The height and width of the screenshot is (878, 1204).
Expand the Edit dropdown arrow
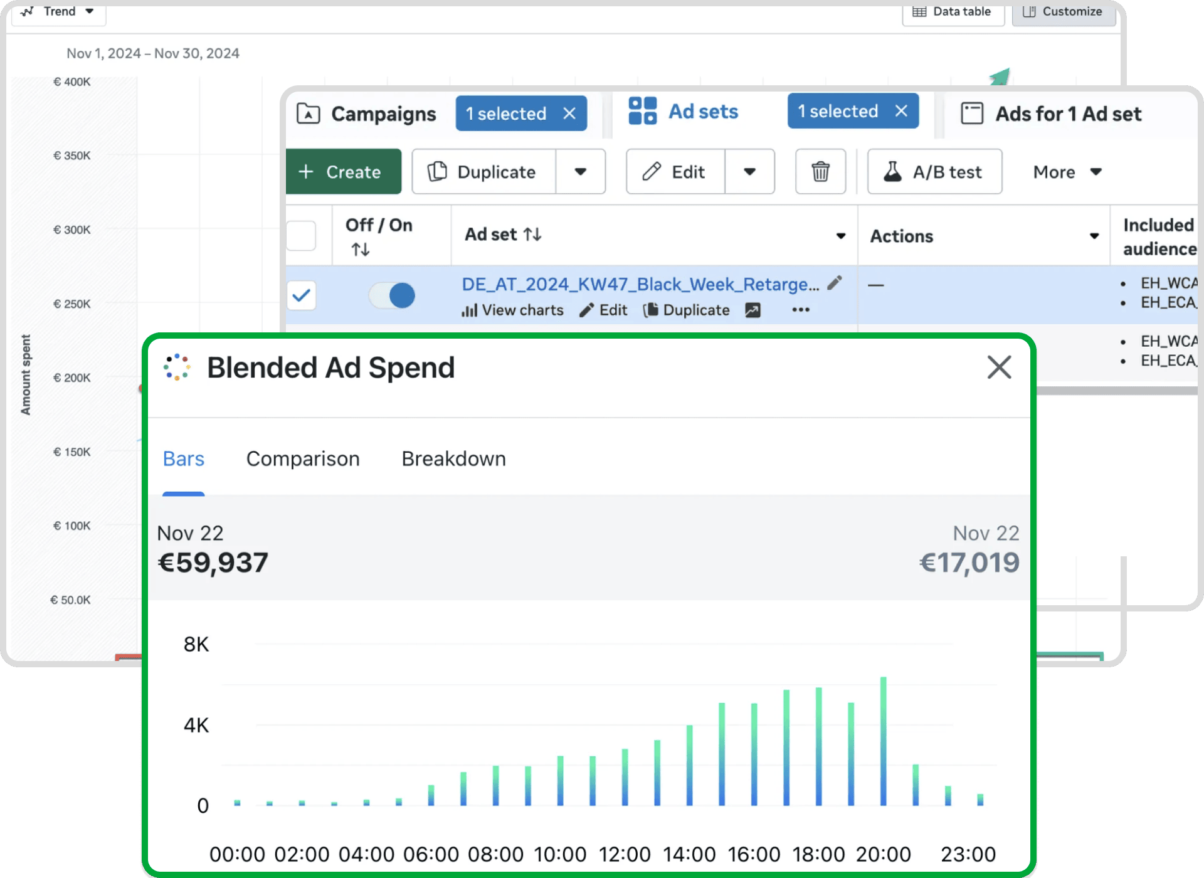[750, 172]
